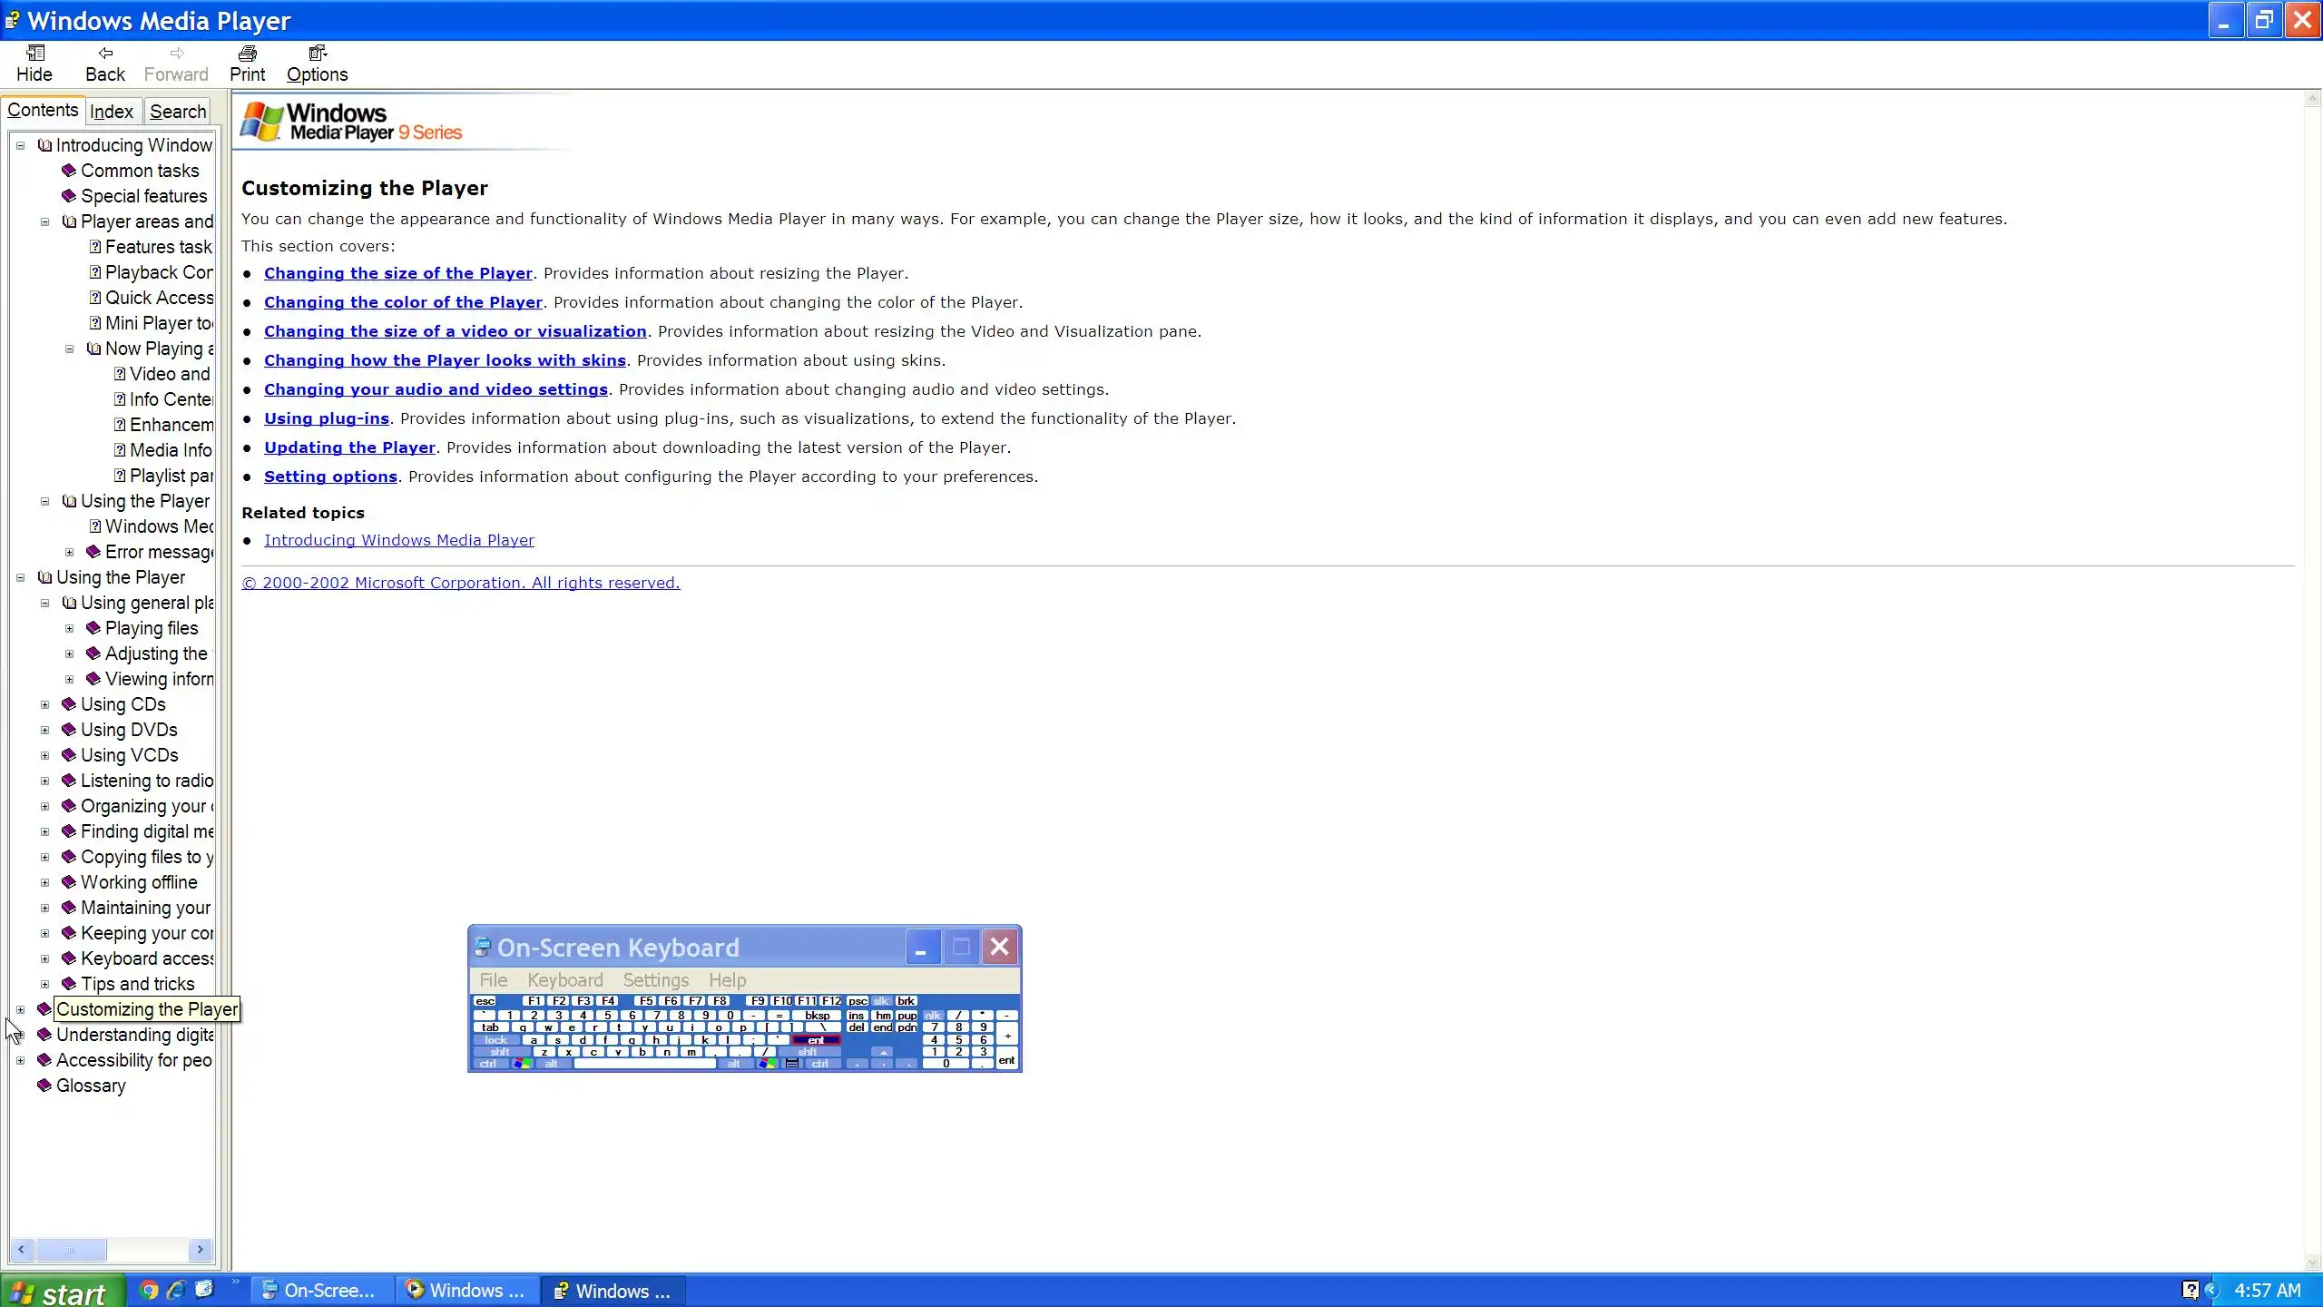The width and height of the screenshot is (2323, 1307).
Task: Open the Options toolbar icon
Action: [x=317, y=53]
